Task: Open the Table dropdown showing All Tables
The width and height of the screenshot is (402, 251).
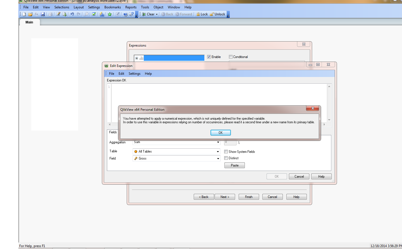Action: click(176, 151)
